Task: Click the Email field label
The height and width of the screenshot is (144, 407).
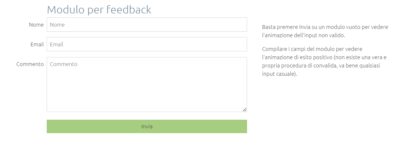Action: (37, 45)
